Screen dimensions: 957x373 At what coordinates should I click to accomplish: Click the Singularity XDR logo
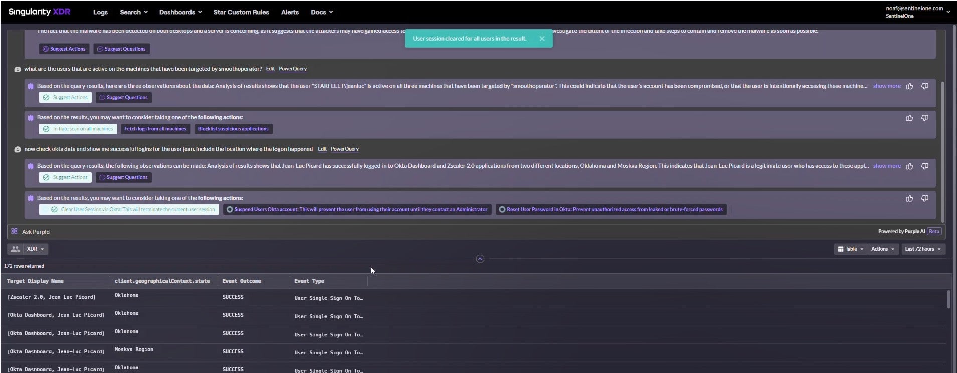tap(39, 12)
